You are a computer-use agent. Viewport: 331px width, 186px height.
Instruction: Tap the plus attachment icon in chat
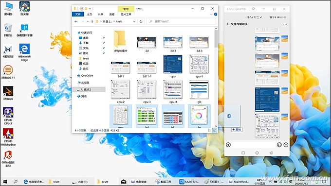click(x=286, y=145)
